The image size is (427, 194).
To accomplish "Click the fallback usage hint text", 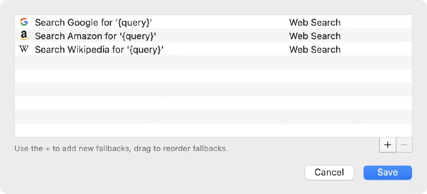I will [121, 149].
